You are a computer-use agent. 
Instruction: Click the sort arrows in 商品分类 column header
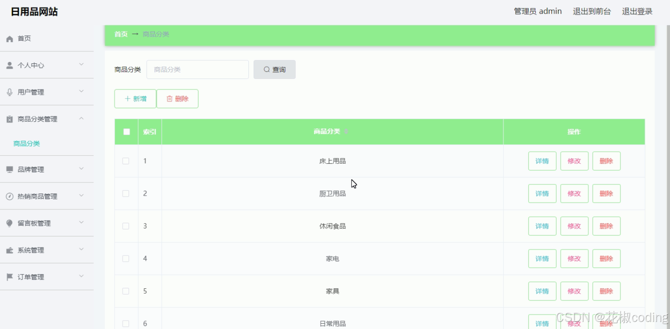point(346,132)
